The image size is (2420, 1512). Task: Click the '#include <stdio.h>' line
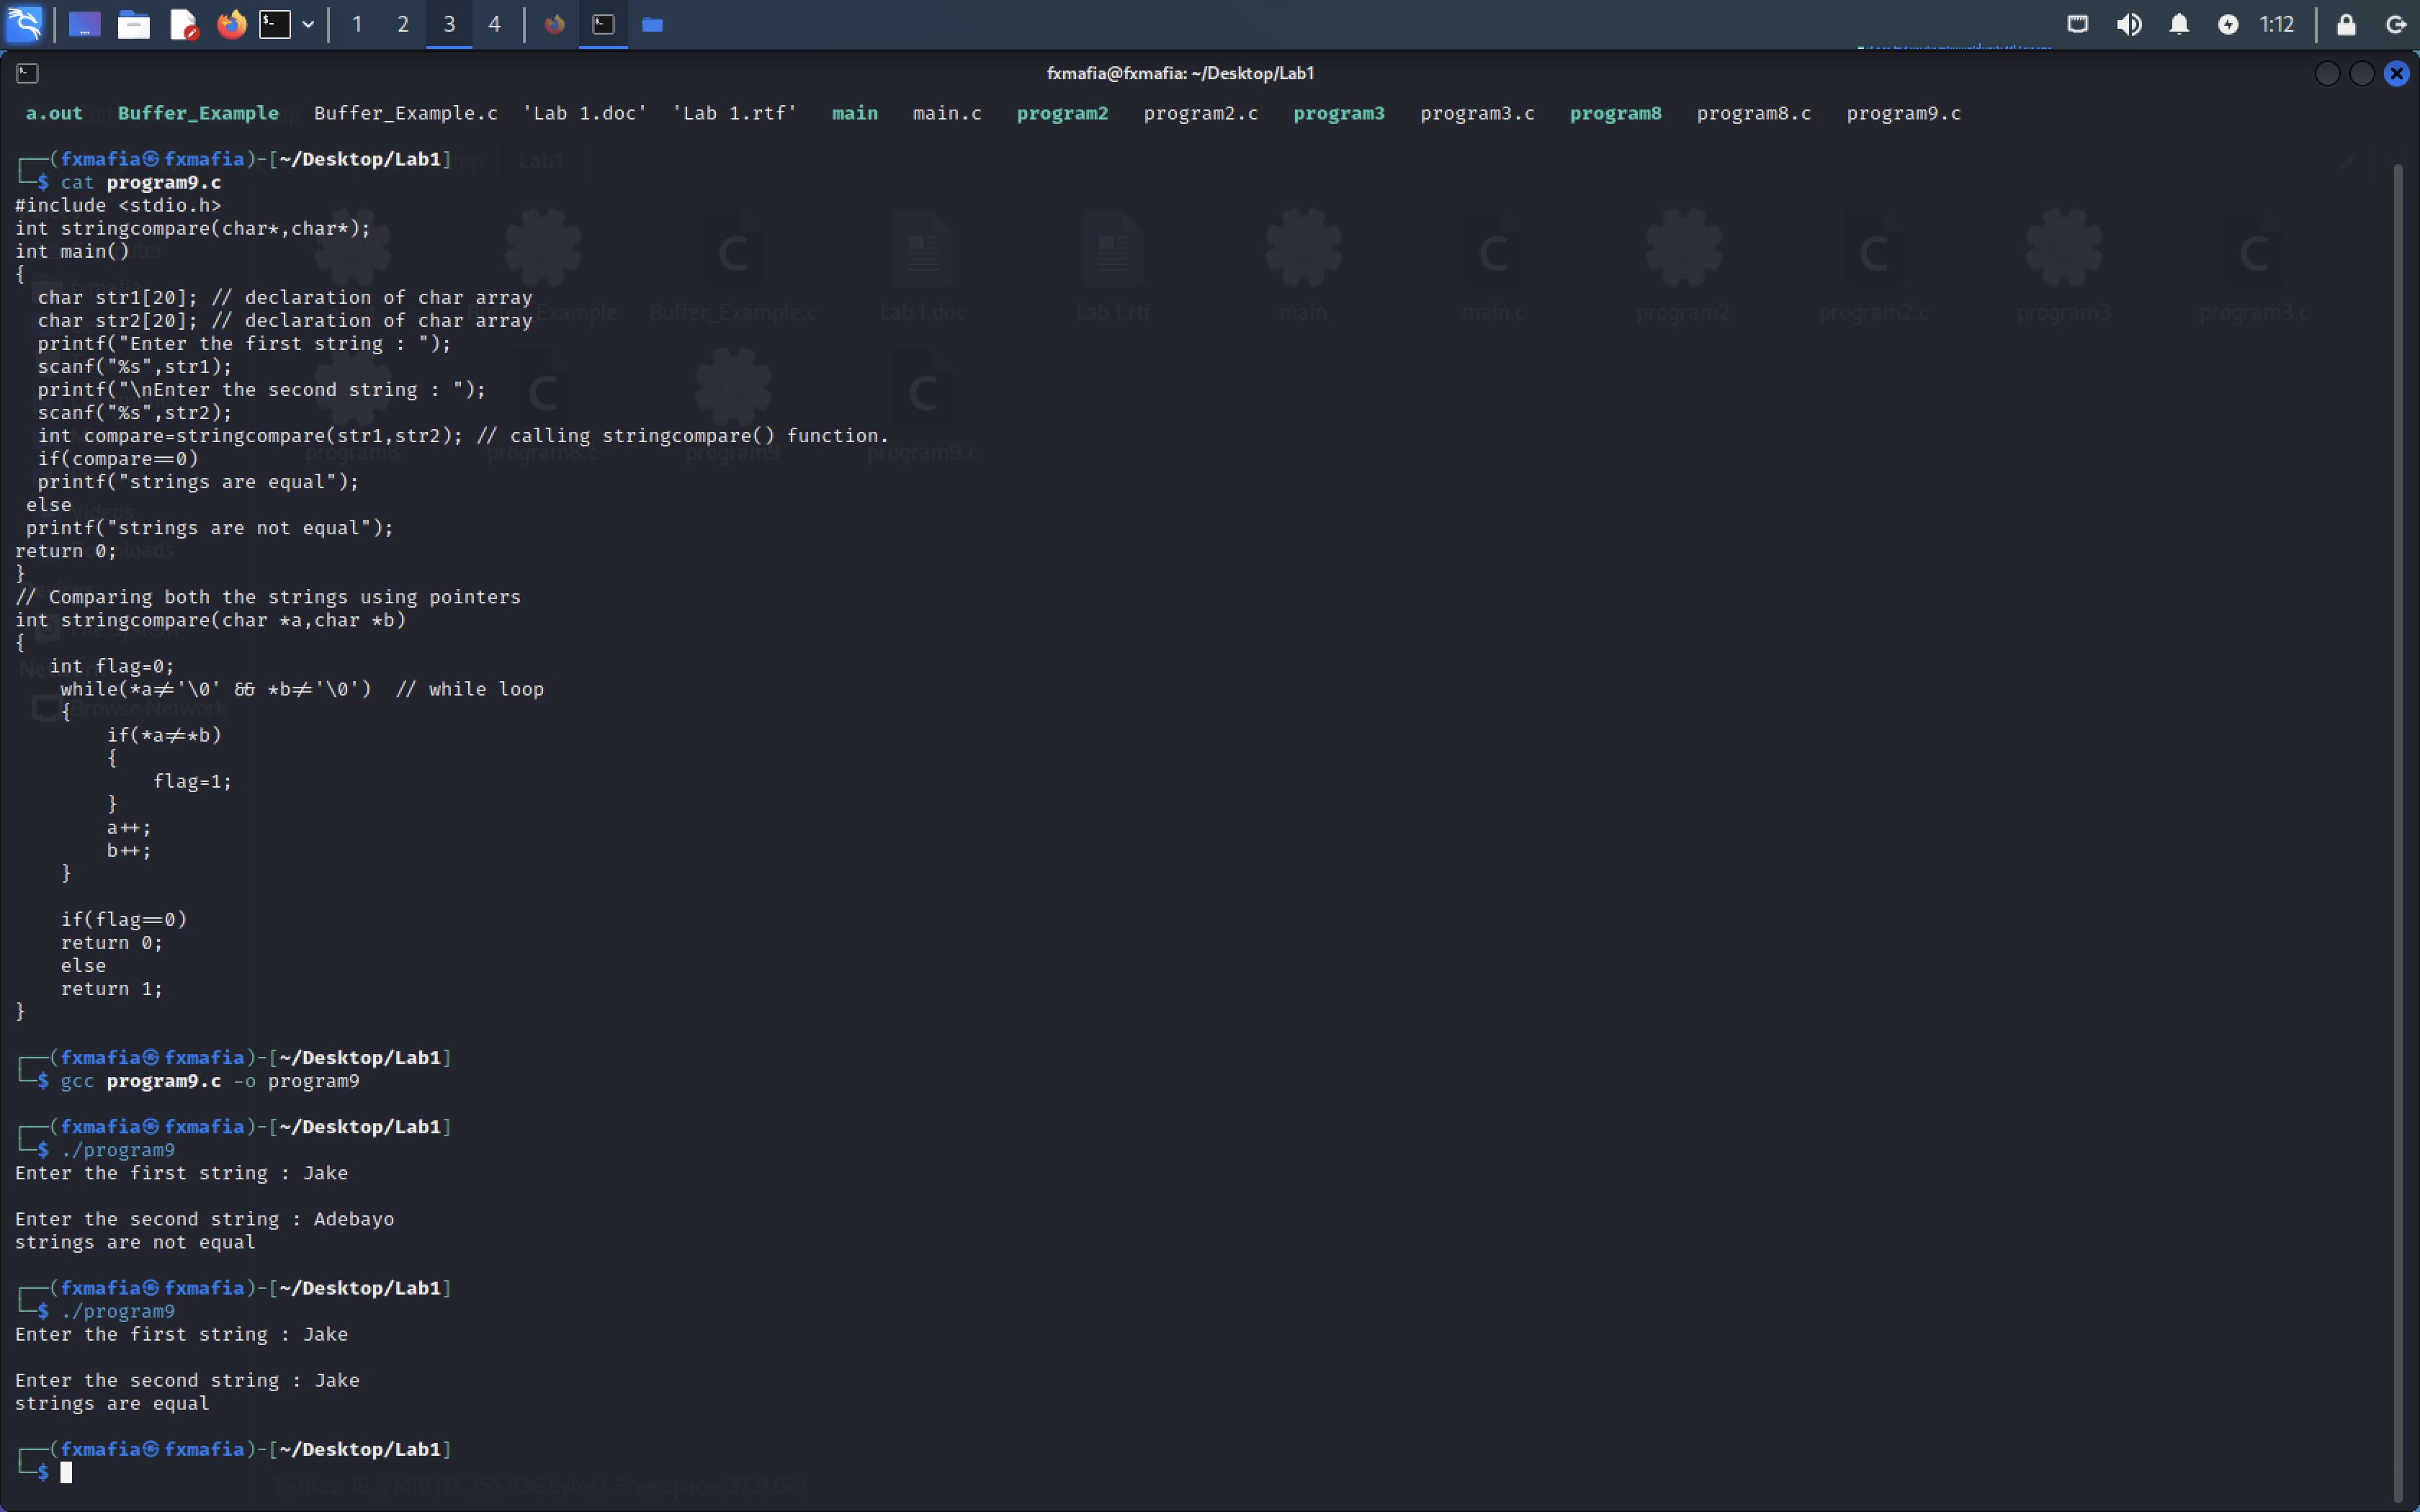(118, 205)
